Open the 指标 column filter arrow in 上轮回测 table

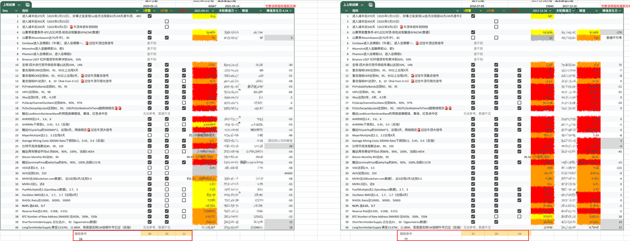click(138, 10)
